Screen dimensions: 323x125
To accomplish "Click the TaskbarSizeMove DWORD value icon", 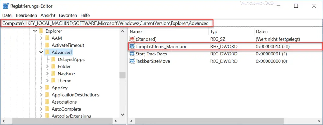I will [132, 61].
